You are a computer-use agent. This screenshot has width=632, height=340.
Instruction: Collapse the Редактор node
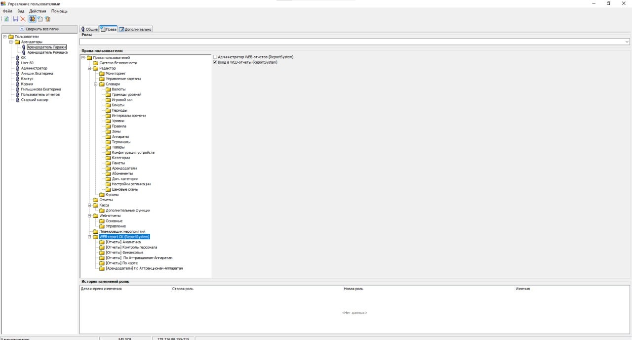click(x=89, y=68)
